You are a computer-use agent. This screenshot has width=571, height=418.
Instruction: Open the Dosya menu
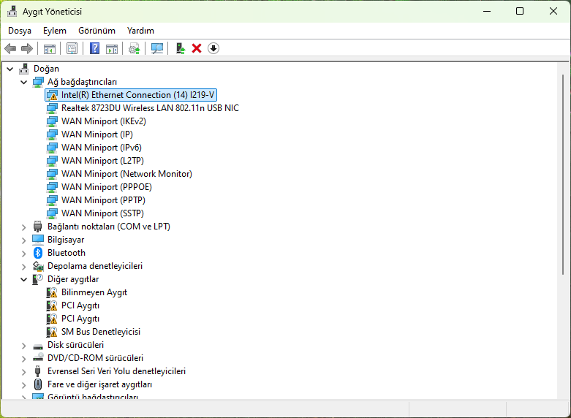20,31
